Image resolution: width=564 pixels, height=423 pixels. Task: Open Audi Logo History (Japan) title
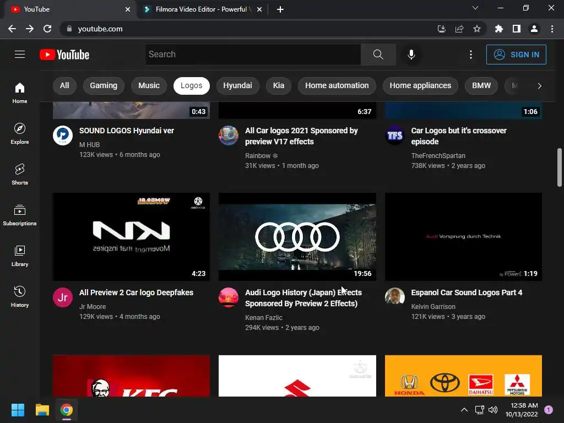pos(303,298)
